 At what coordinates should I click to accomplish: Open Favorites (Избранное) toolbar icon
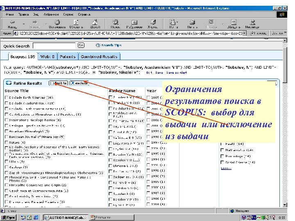coord(134,22)
